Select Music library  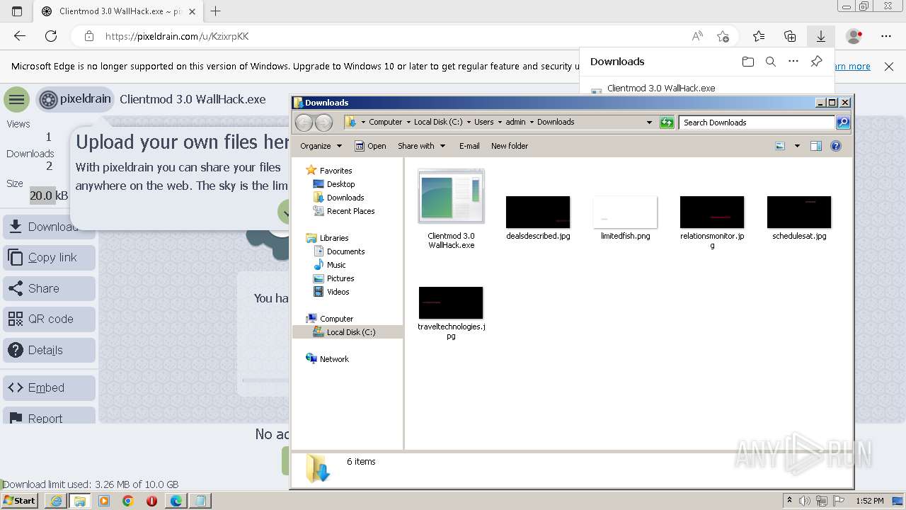point(330,265)
